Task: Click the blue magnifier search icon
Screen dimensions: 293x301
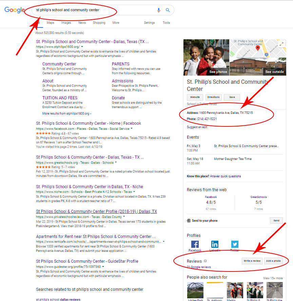Action: [x=168, y=10]
